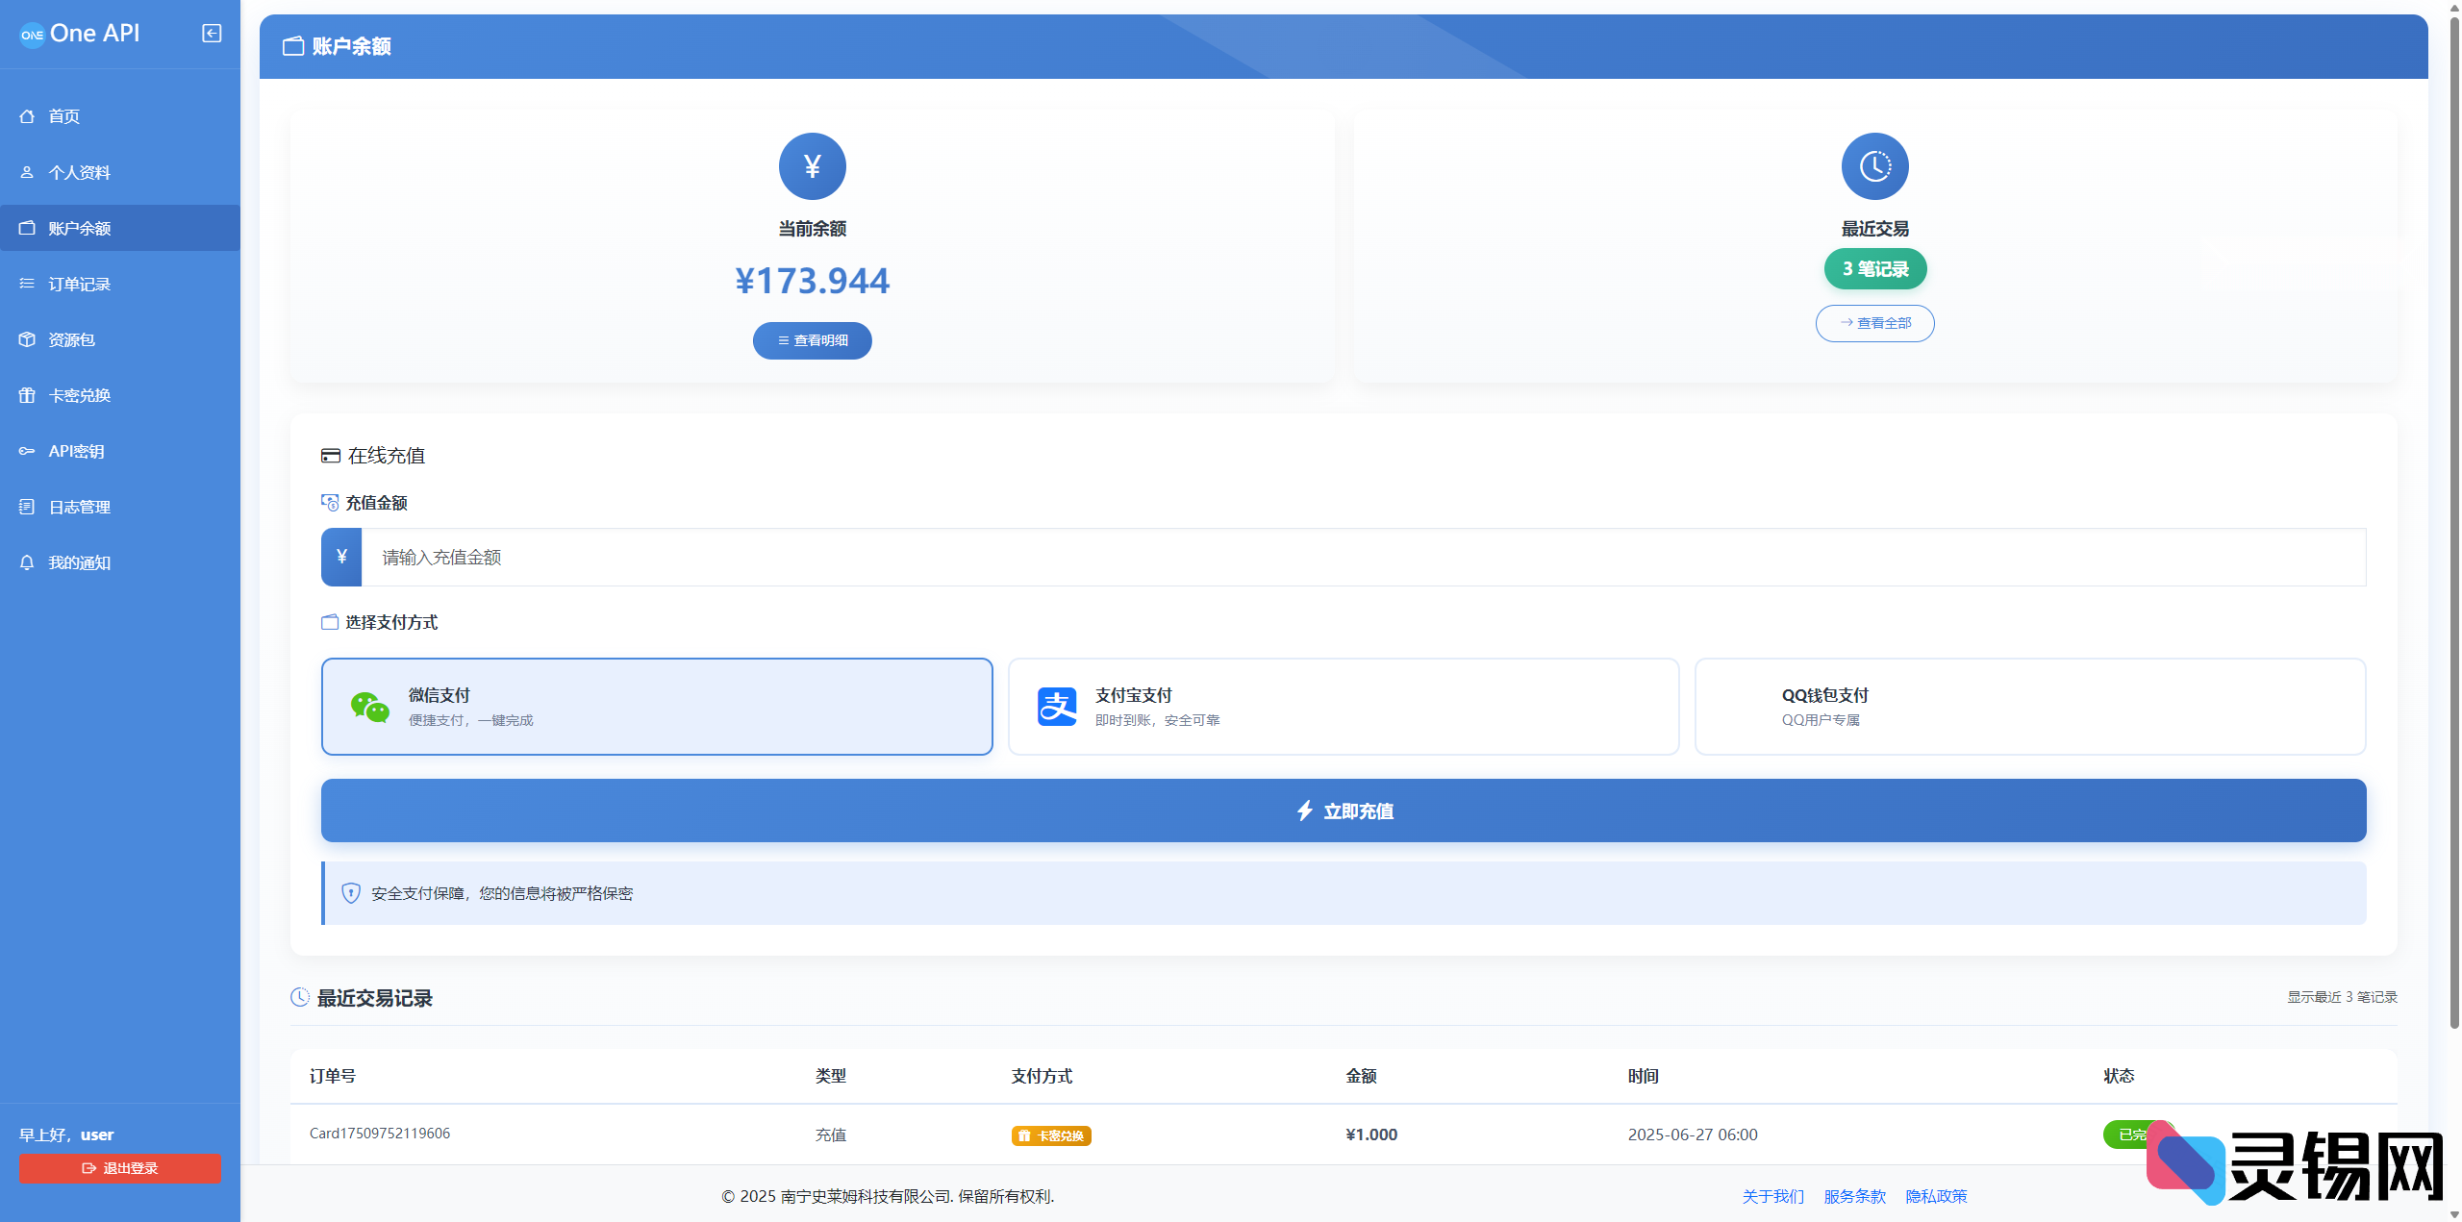Open the 资源包 resource packages page
The image size is (2462, 1222).
click(71, 338)
